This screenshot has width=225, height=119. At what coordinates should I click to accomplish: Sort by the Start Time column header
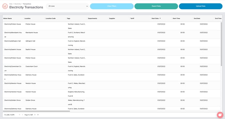[176, 18]
